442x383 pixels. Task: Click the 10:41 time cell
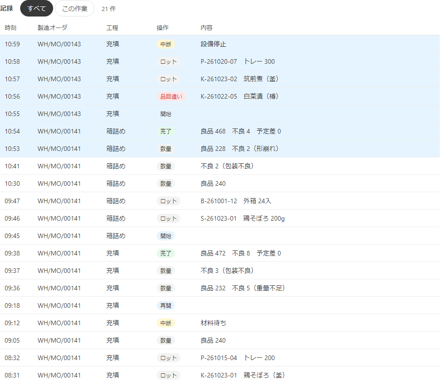coord(12,166)
